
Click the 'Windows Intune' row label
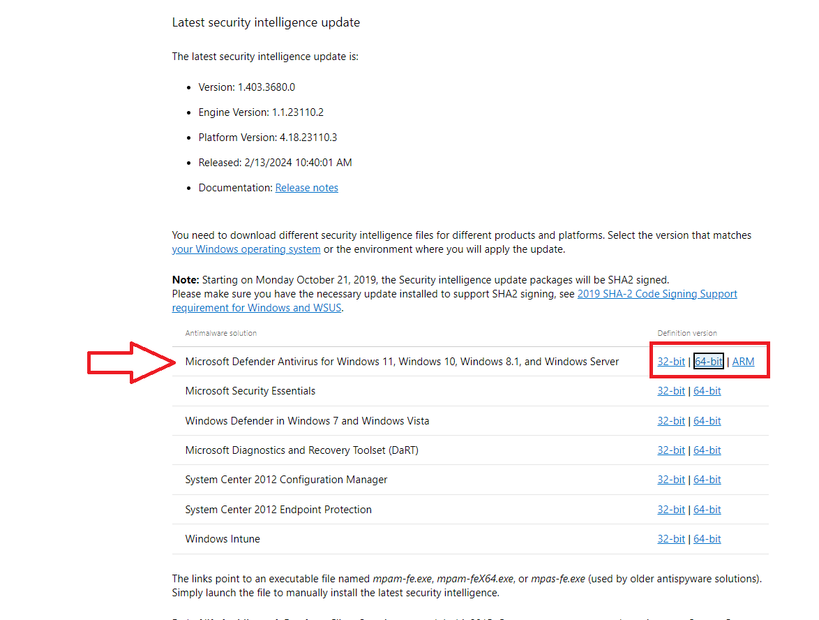[223, 539]
